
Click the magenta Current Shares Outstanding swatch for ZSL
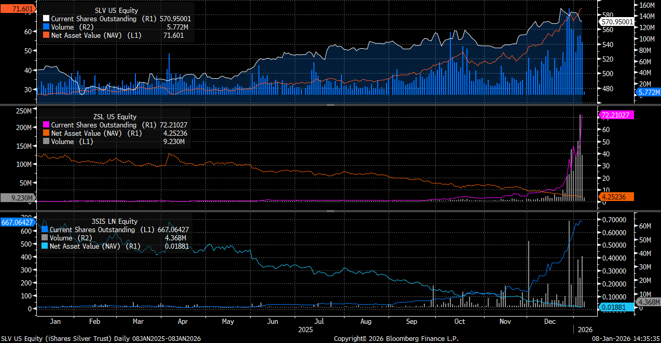[47, 125]
